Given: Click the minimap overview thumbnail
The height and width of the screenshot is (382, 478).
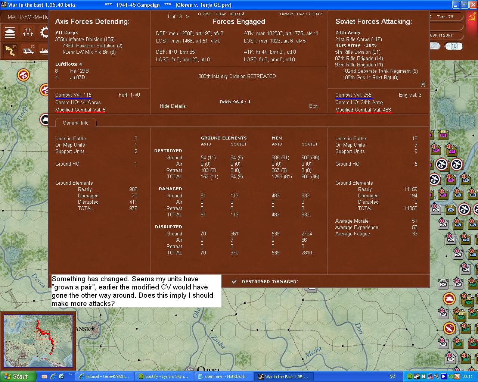Looking at the screenshot, I should click(38, 341).
